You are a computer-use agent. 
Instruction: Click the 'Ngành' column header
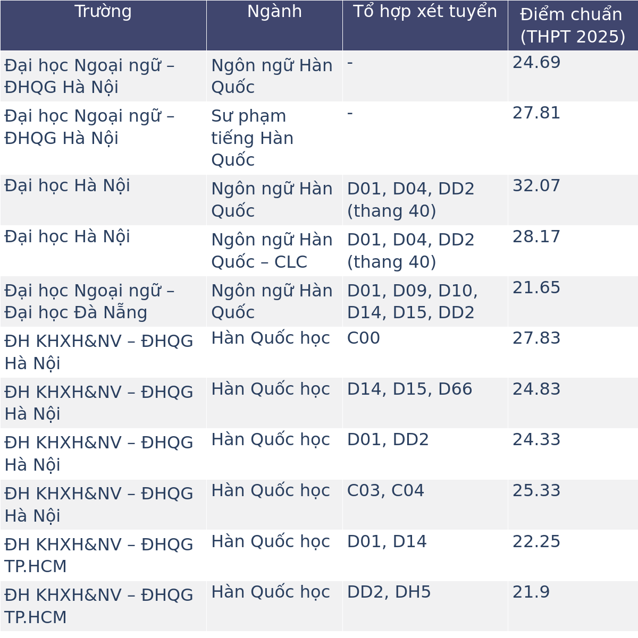click(x=274, y=12)
